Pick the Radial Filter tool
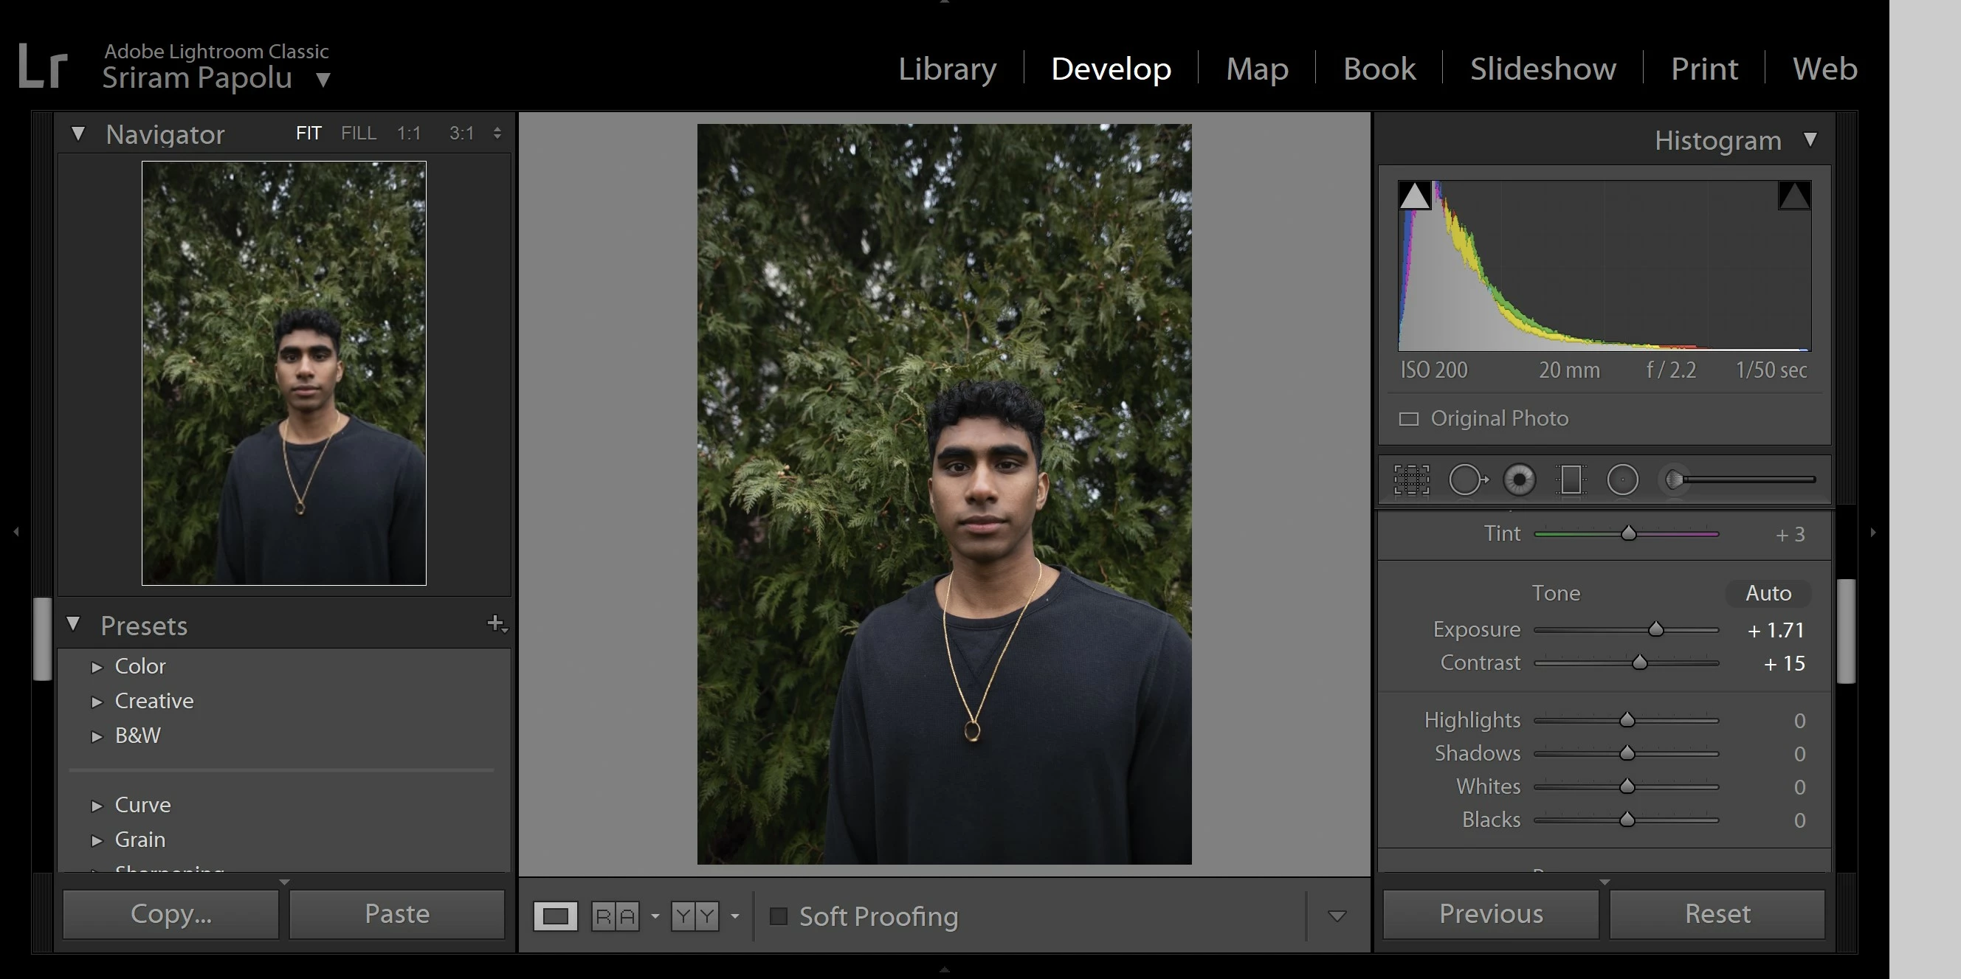Image resolution: width=1961 pixels, height=979 pixels. (x=1622, y=480)
